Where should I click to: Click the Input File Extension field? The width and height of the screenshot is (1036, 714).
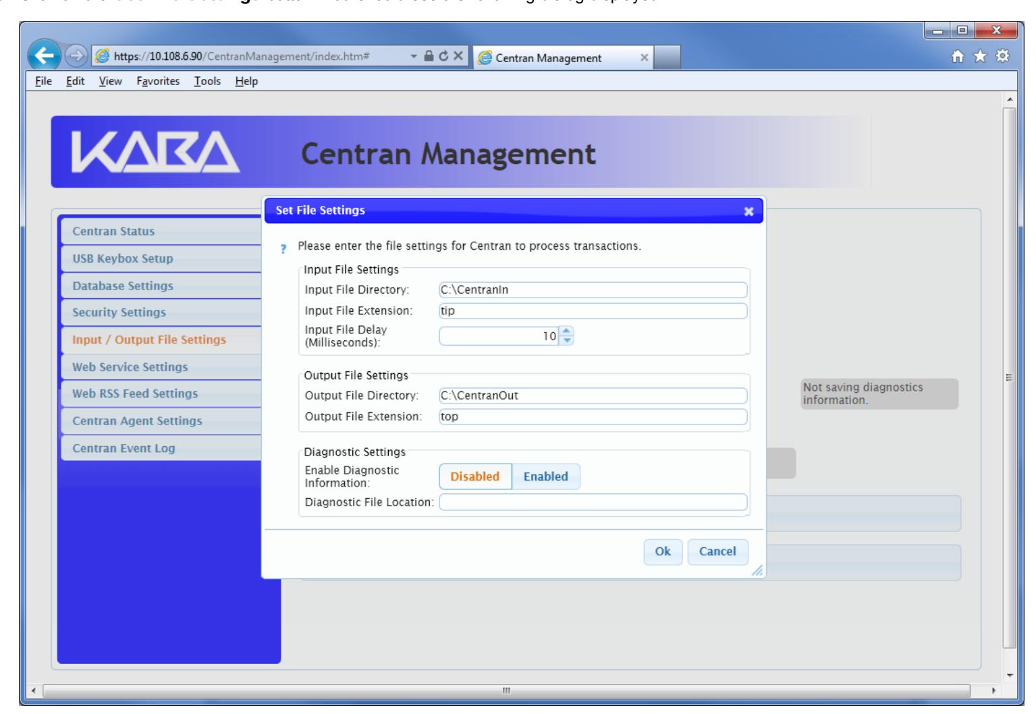593,311
